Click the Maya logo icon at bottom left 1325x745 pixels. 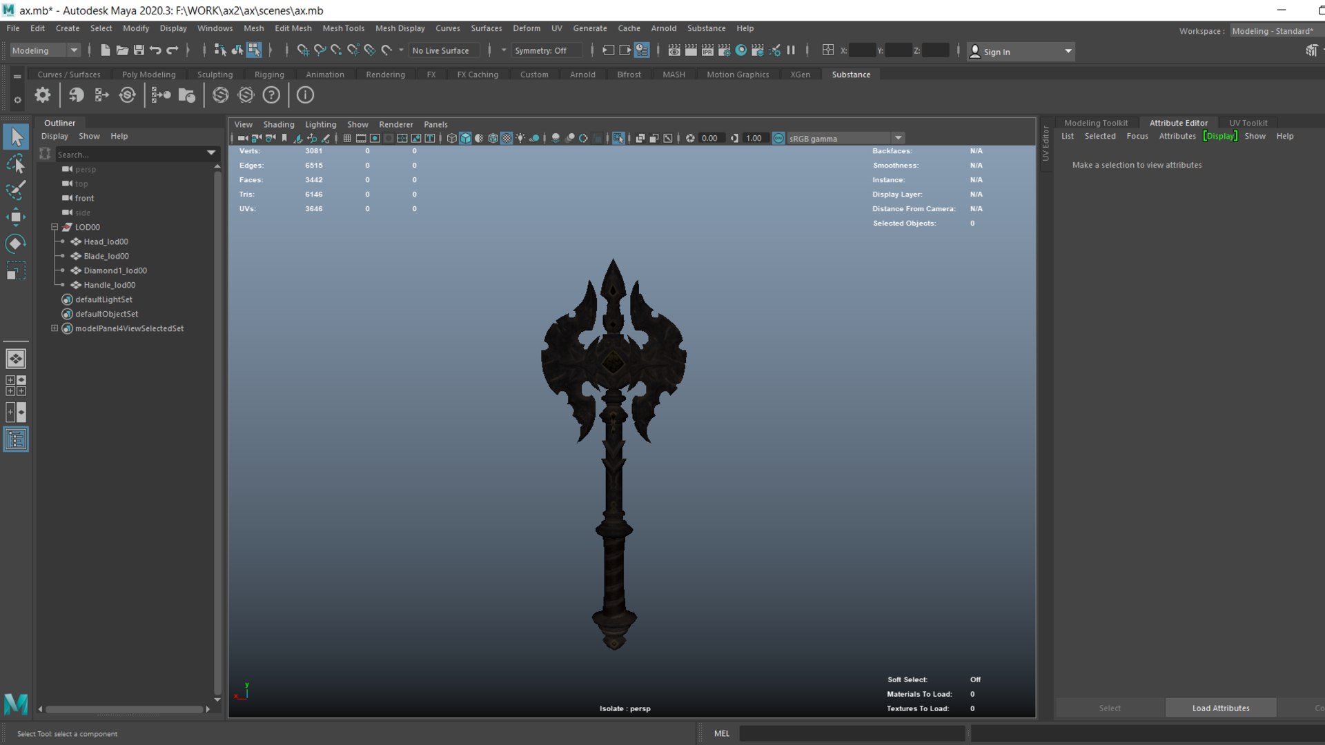pyautogui.click(x=16, y=704)
